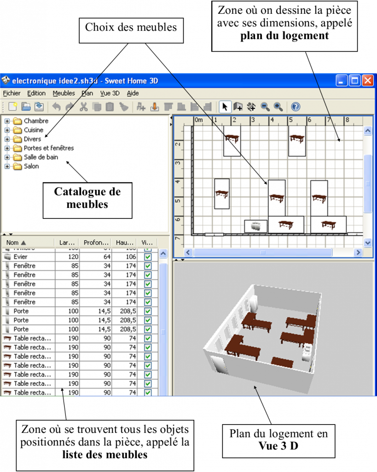Click the plan's horizontal scrollbar thumb
Screen dimensions: 377x472
262,253
